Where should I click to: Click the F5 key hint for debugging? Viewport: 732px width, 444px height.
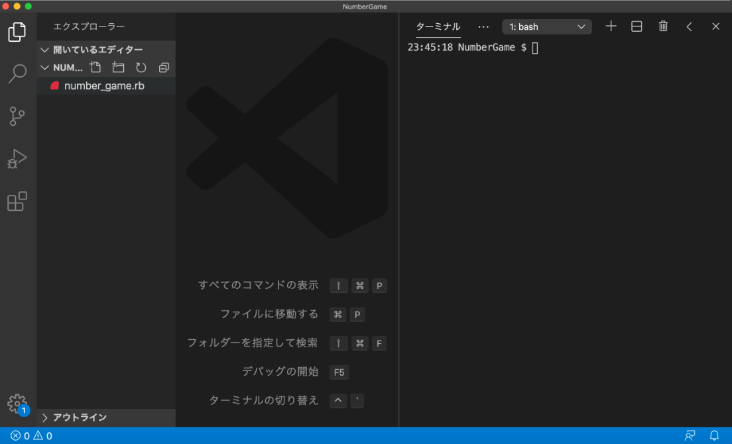point(339,372)
